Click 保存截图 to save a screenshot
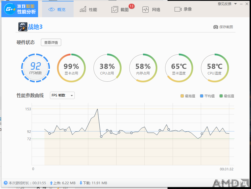The width and height of the screenshot is (251, 189). point(223,27)
